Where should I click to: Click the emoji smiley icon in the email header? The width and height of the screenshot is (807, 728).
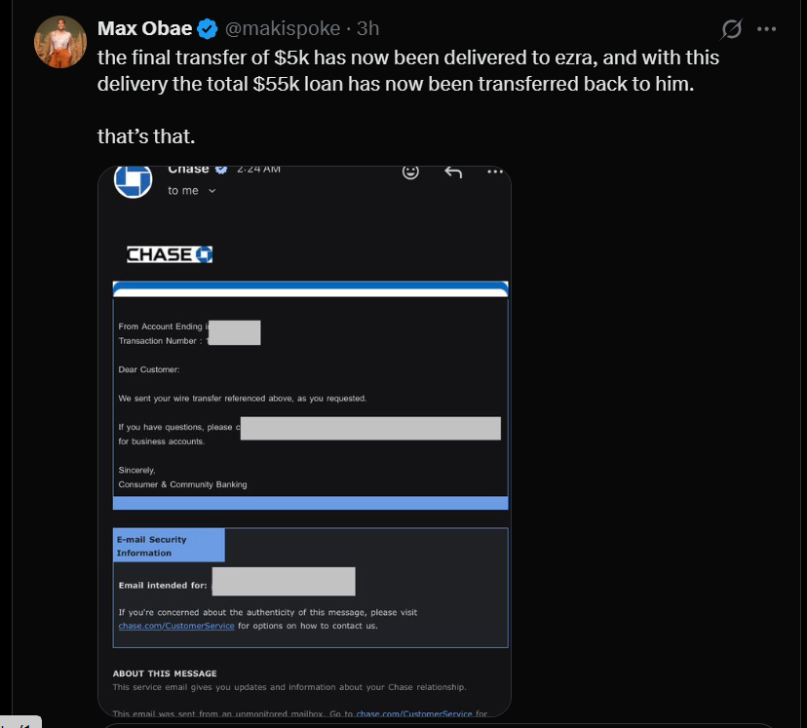tap(410, 171)
